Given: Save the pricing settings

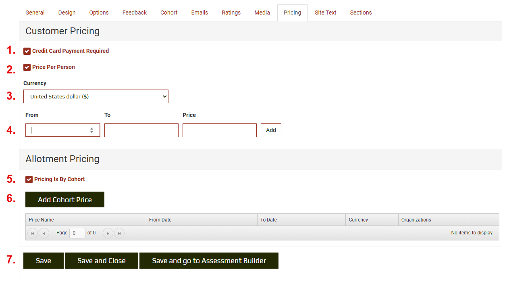Looking at the screenshot, I should 43,260.
